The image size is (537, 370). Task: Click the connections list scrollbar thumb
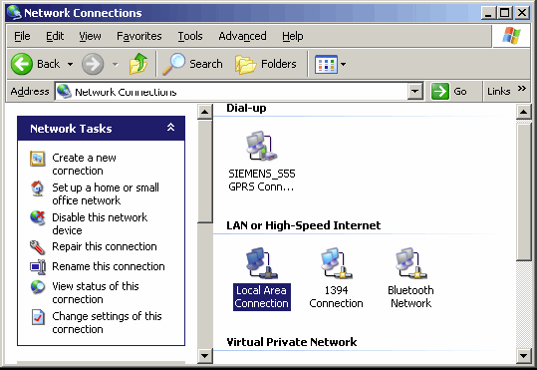[524, 191]
